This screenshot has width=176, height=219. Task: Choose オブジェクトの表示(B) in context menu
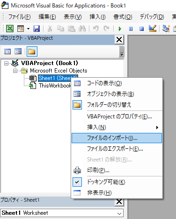[117, 94]
